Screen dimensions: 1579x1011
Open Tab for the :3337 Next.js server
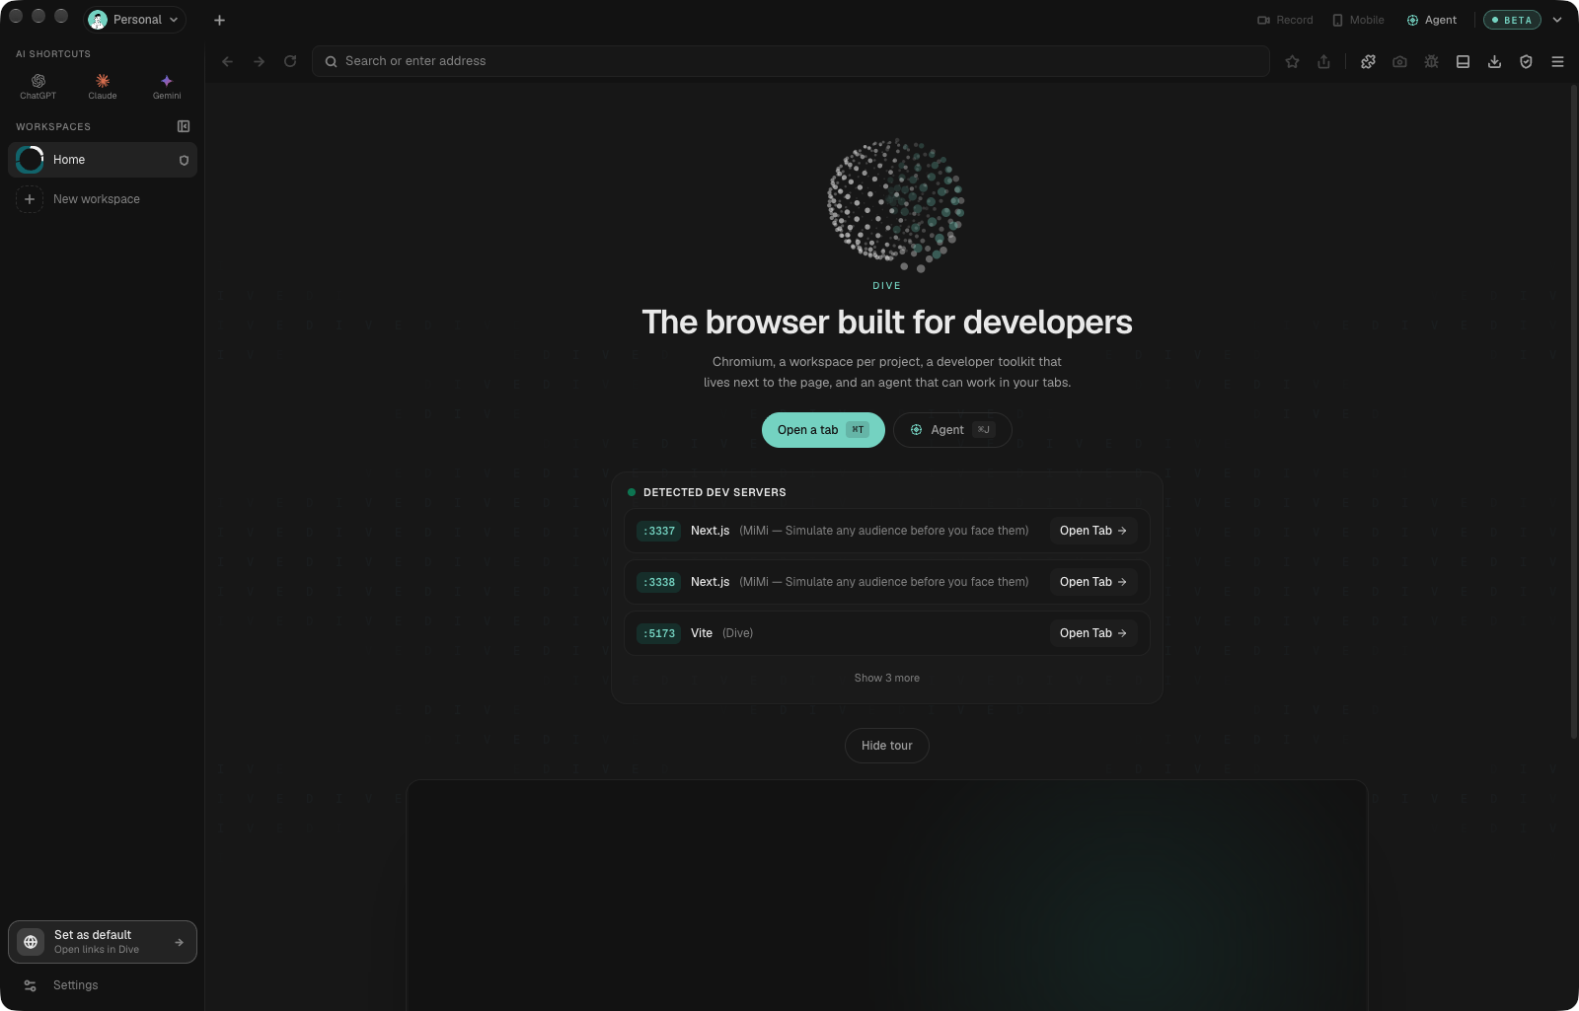(x=1093, y=531)
